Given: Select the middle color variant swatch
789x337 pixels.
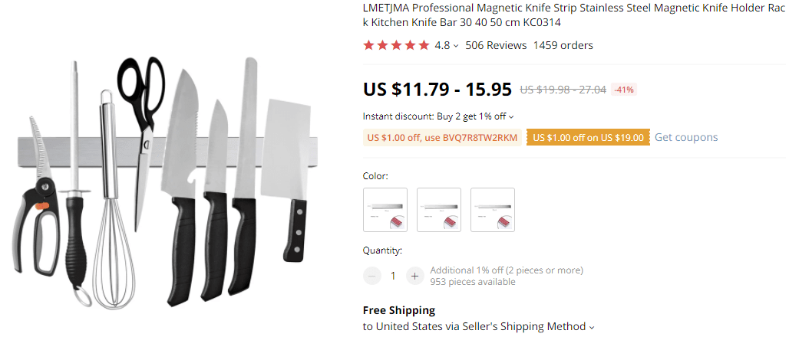Looking at the screenshot, I should coord(439,210).
